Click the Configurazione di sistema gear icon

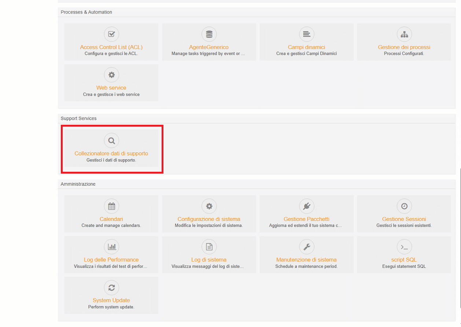click(209, 206)
